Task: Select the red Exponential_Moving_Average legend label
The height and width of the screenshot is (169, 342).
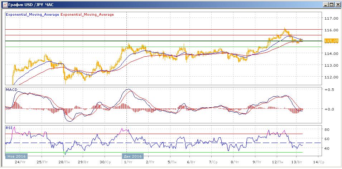Action: pyautogui.click(x=87, y=15)
